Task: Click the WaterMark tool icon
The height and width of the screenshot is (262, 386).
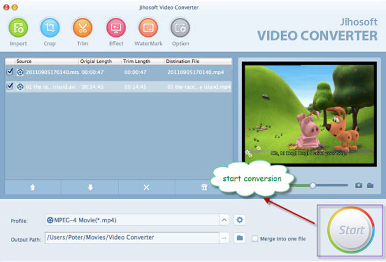Action: click(148, 28)
